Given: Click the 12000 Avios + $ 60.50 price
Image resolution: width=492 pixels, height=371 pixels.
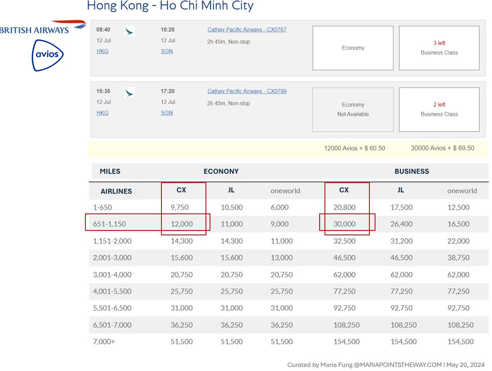Looking at the screenshot, I should pyautogui.click(x=354, y=148).
